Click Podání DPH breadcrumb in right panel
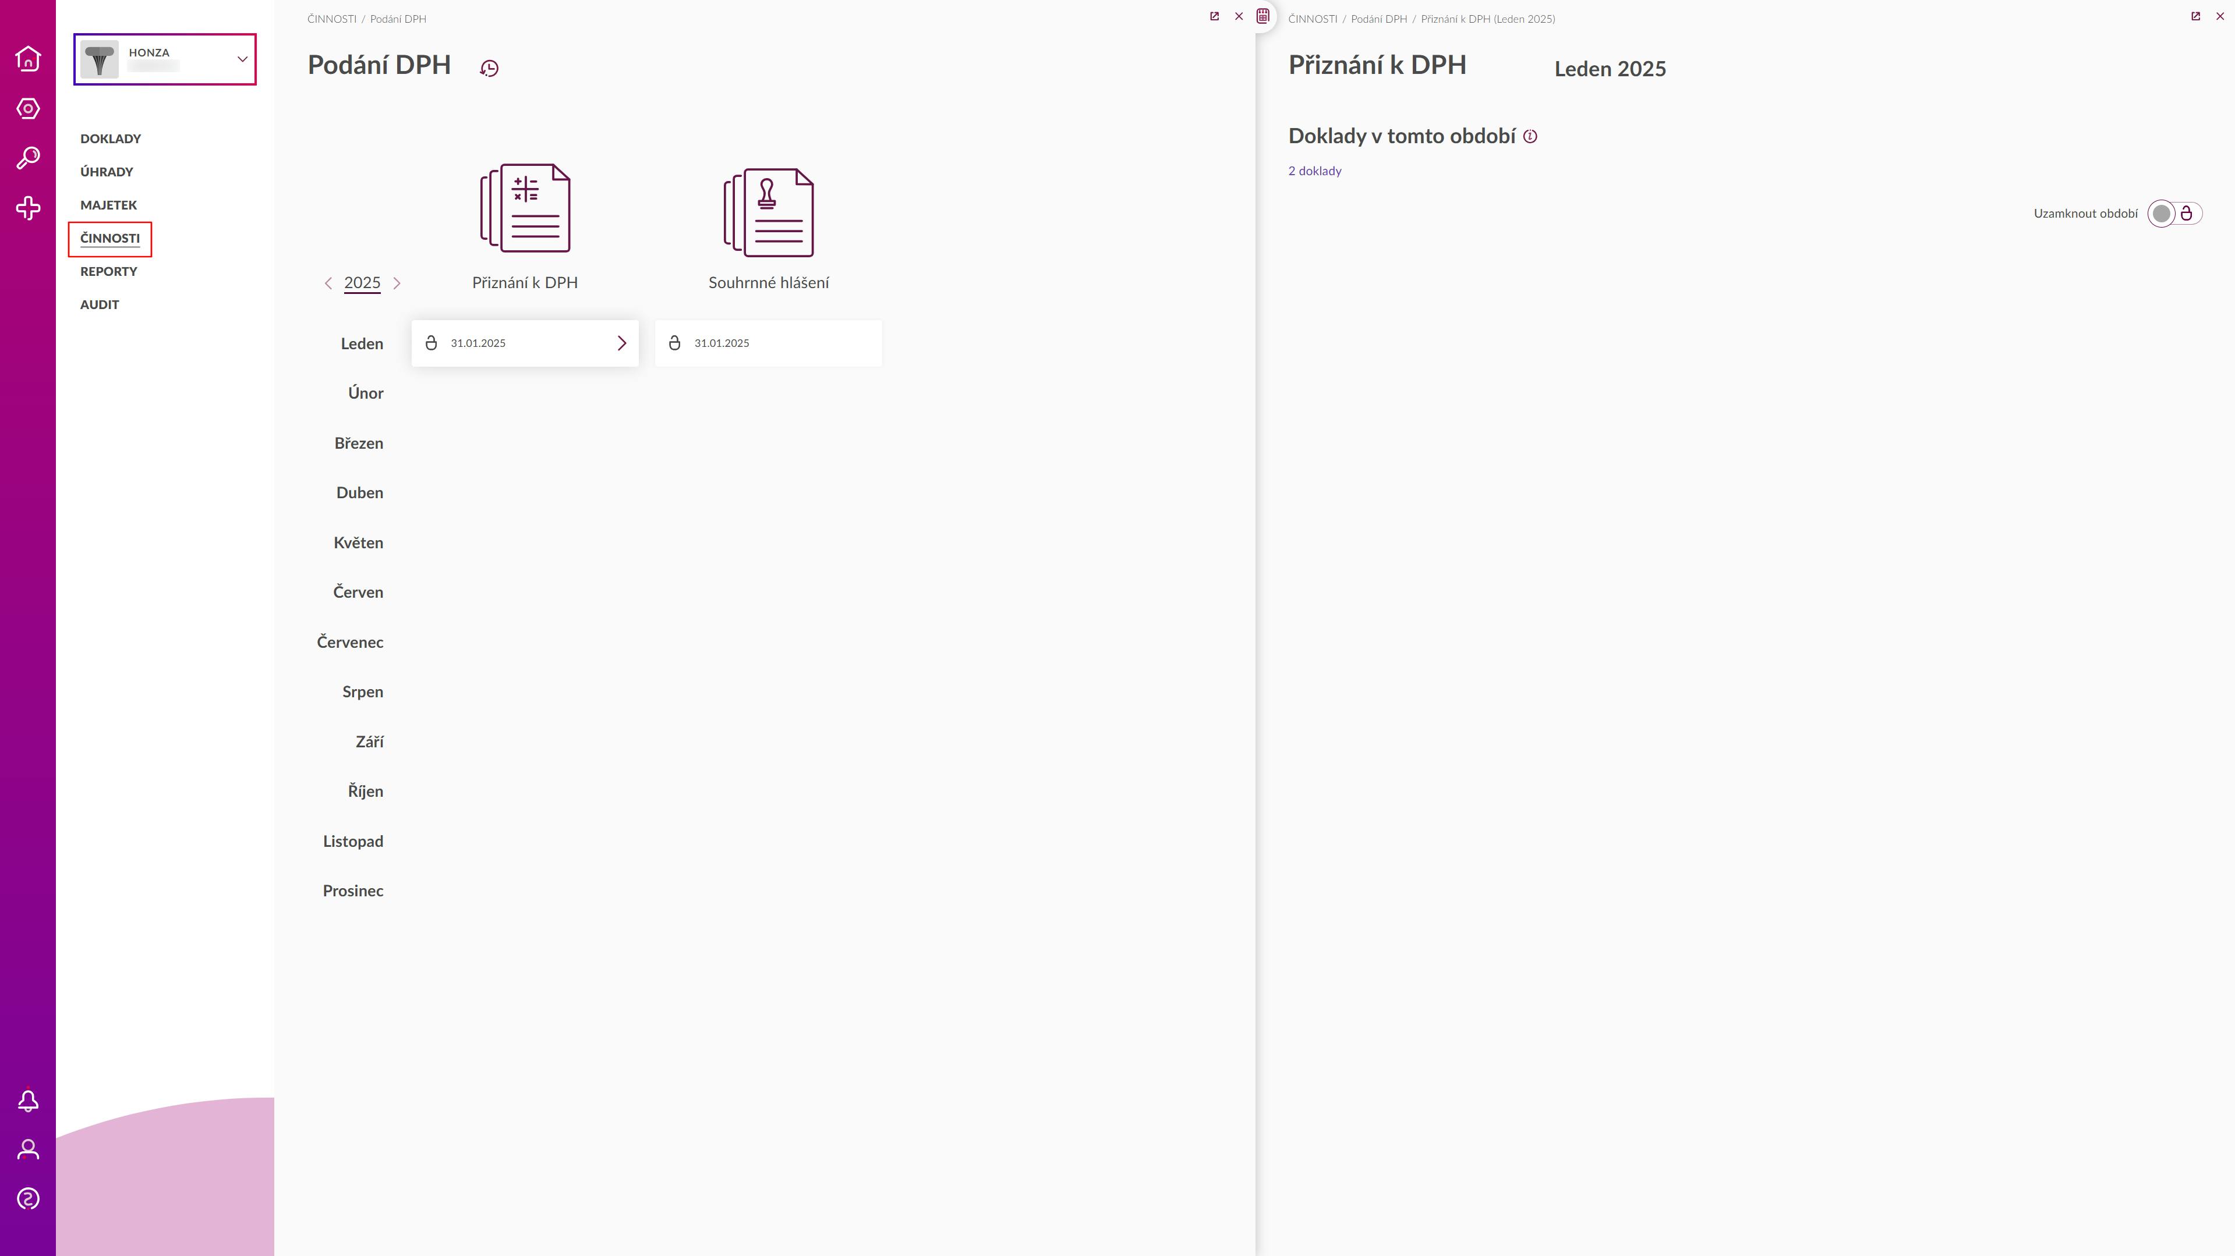The image size is (2235, 1256). click(x=1378, y=19)
